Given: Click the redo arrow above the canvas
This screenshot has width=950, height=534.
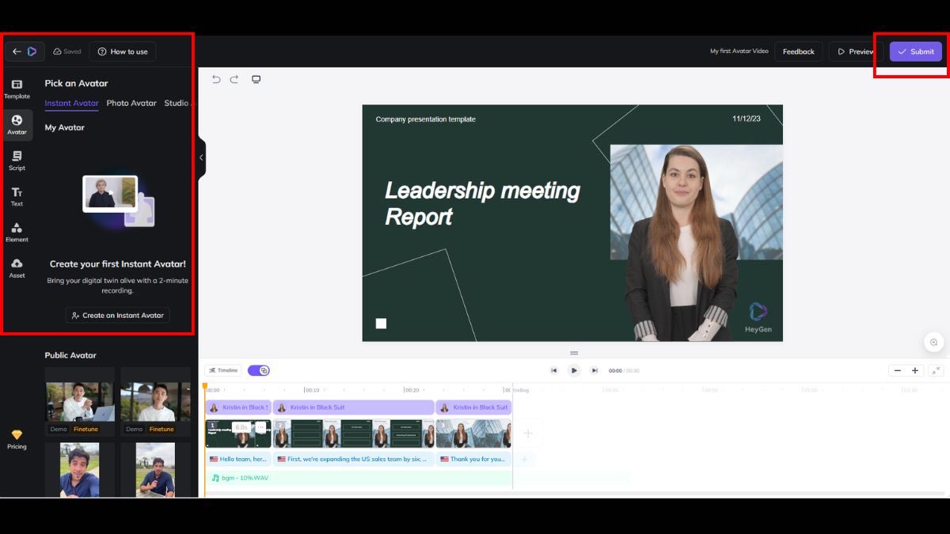Looking at the screenshot, I should point(234,79).
